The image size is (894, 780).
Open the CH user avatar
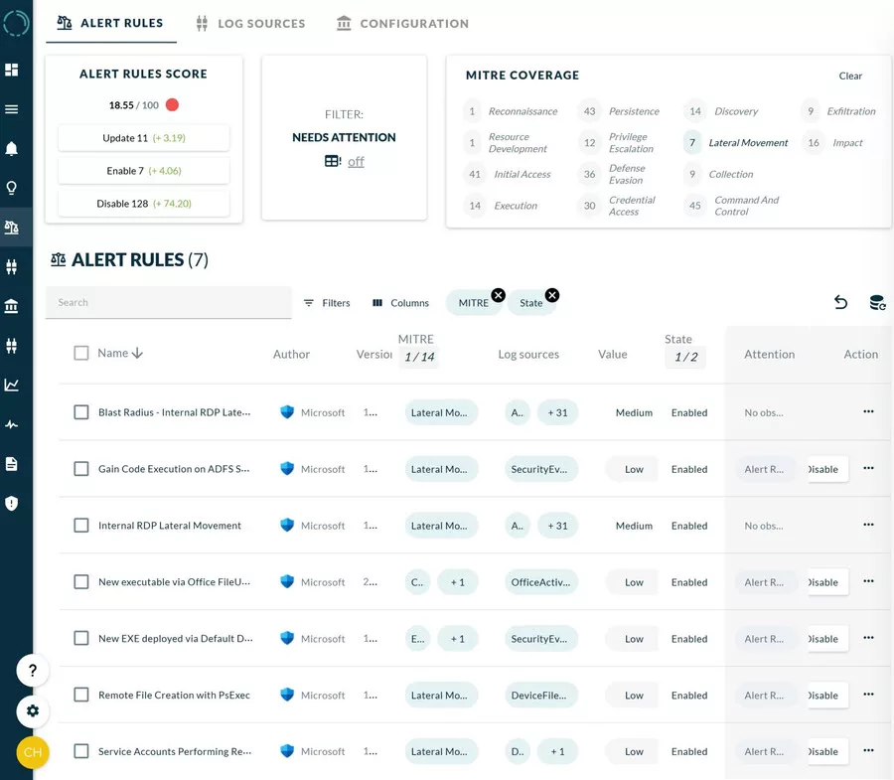(33, 752)
